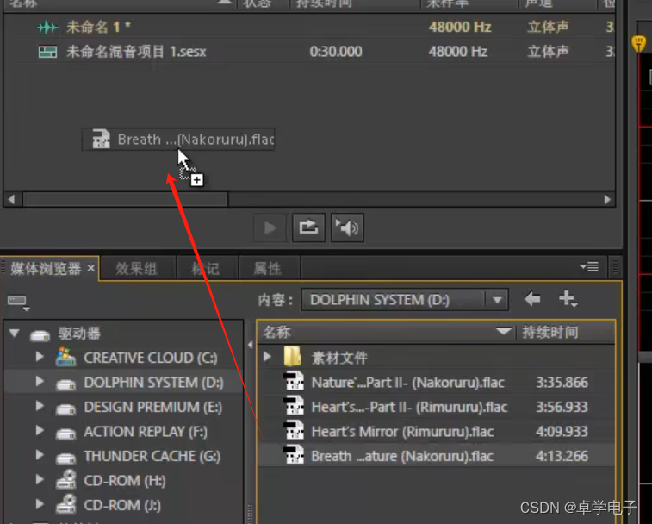
Task: Click the 驱动器 drives label
Action: [x=79, y=334]
